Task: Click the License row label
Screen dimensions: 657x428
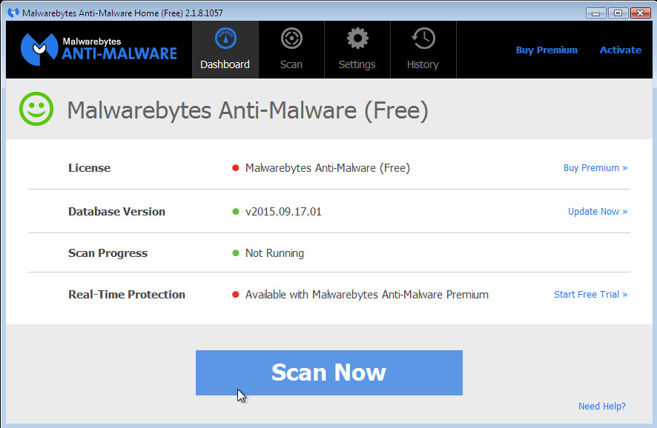Action: tap(89, 168)
